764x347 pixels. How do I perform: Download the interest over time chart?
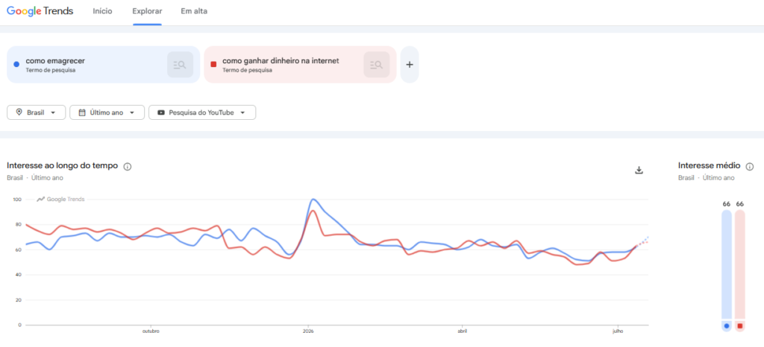(639, 170)
